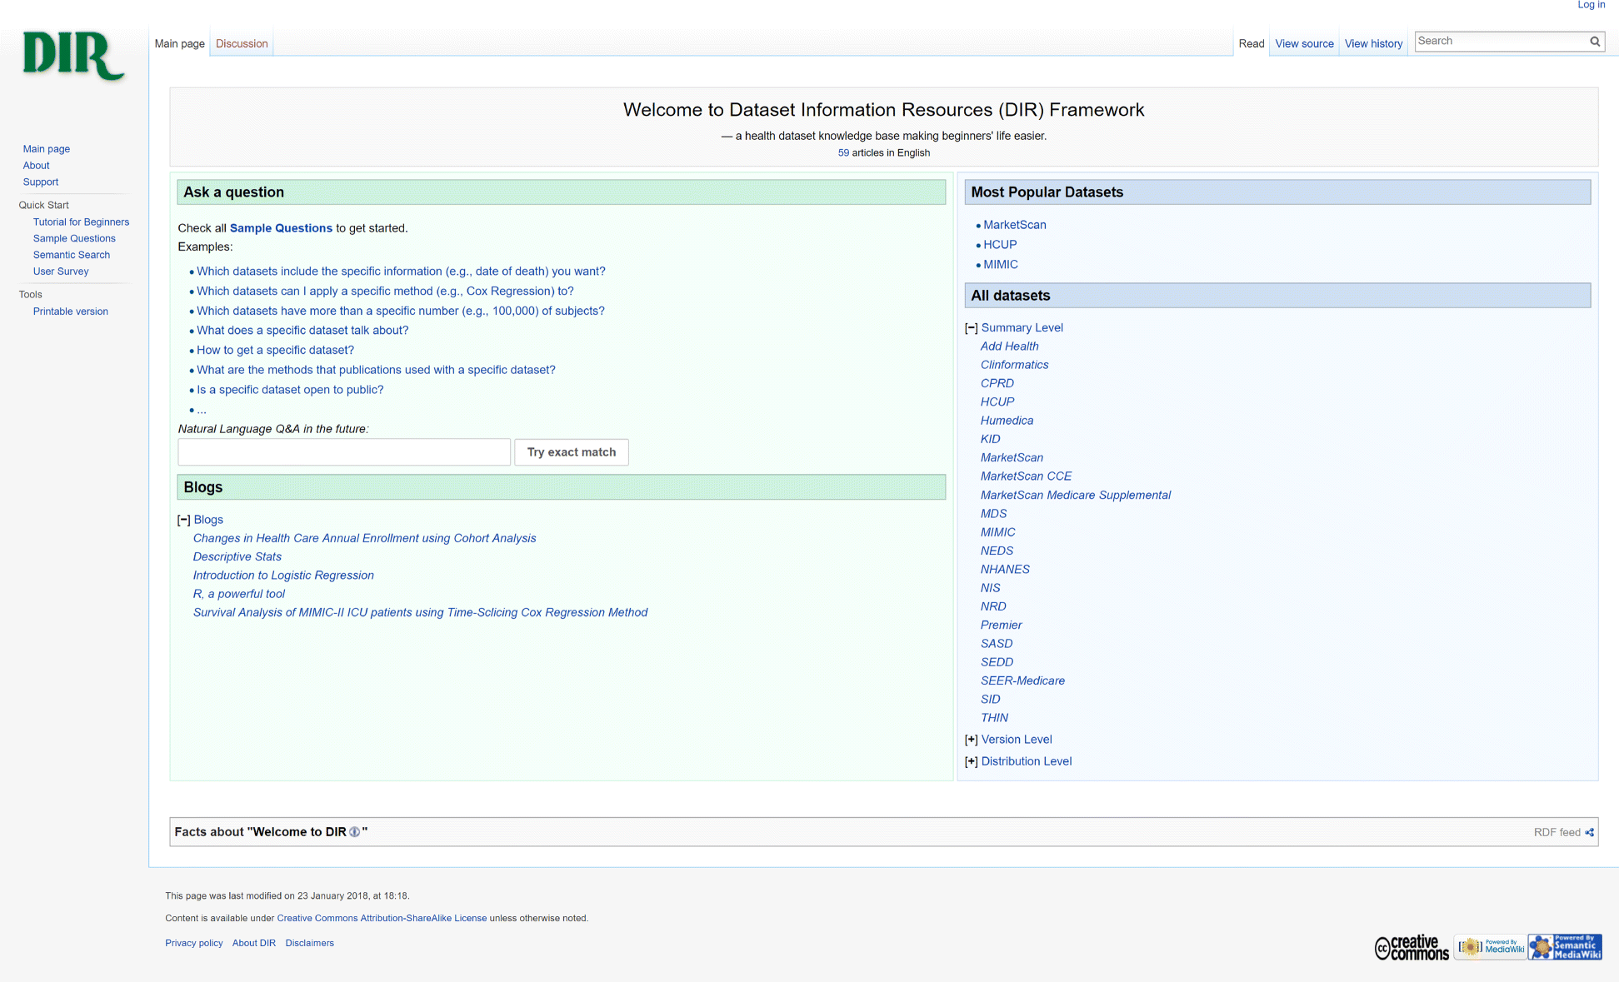Open Semantic Search link
Screen dimensions: 1619x982
[71, 256]
